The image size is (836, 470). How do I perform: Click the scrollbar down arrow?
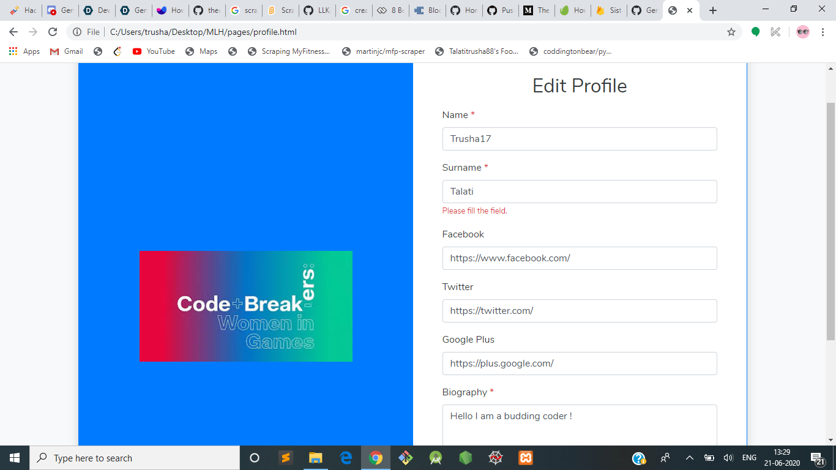830,440
